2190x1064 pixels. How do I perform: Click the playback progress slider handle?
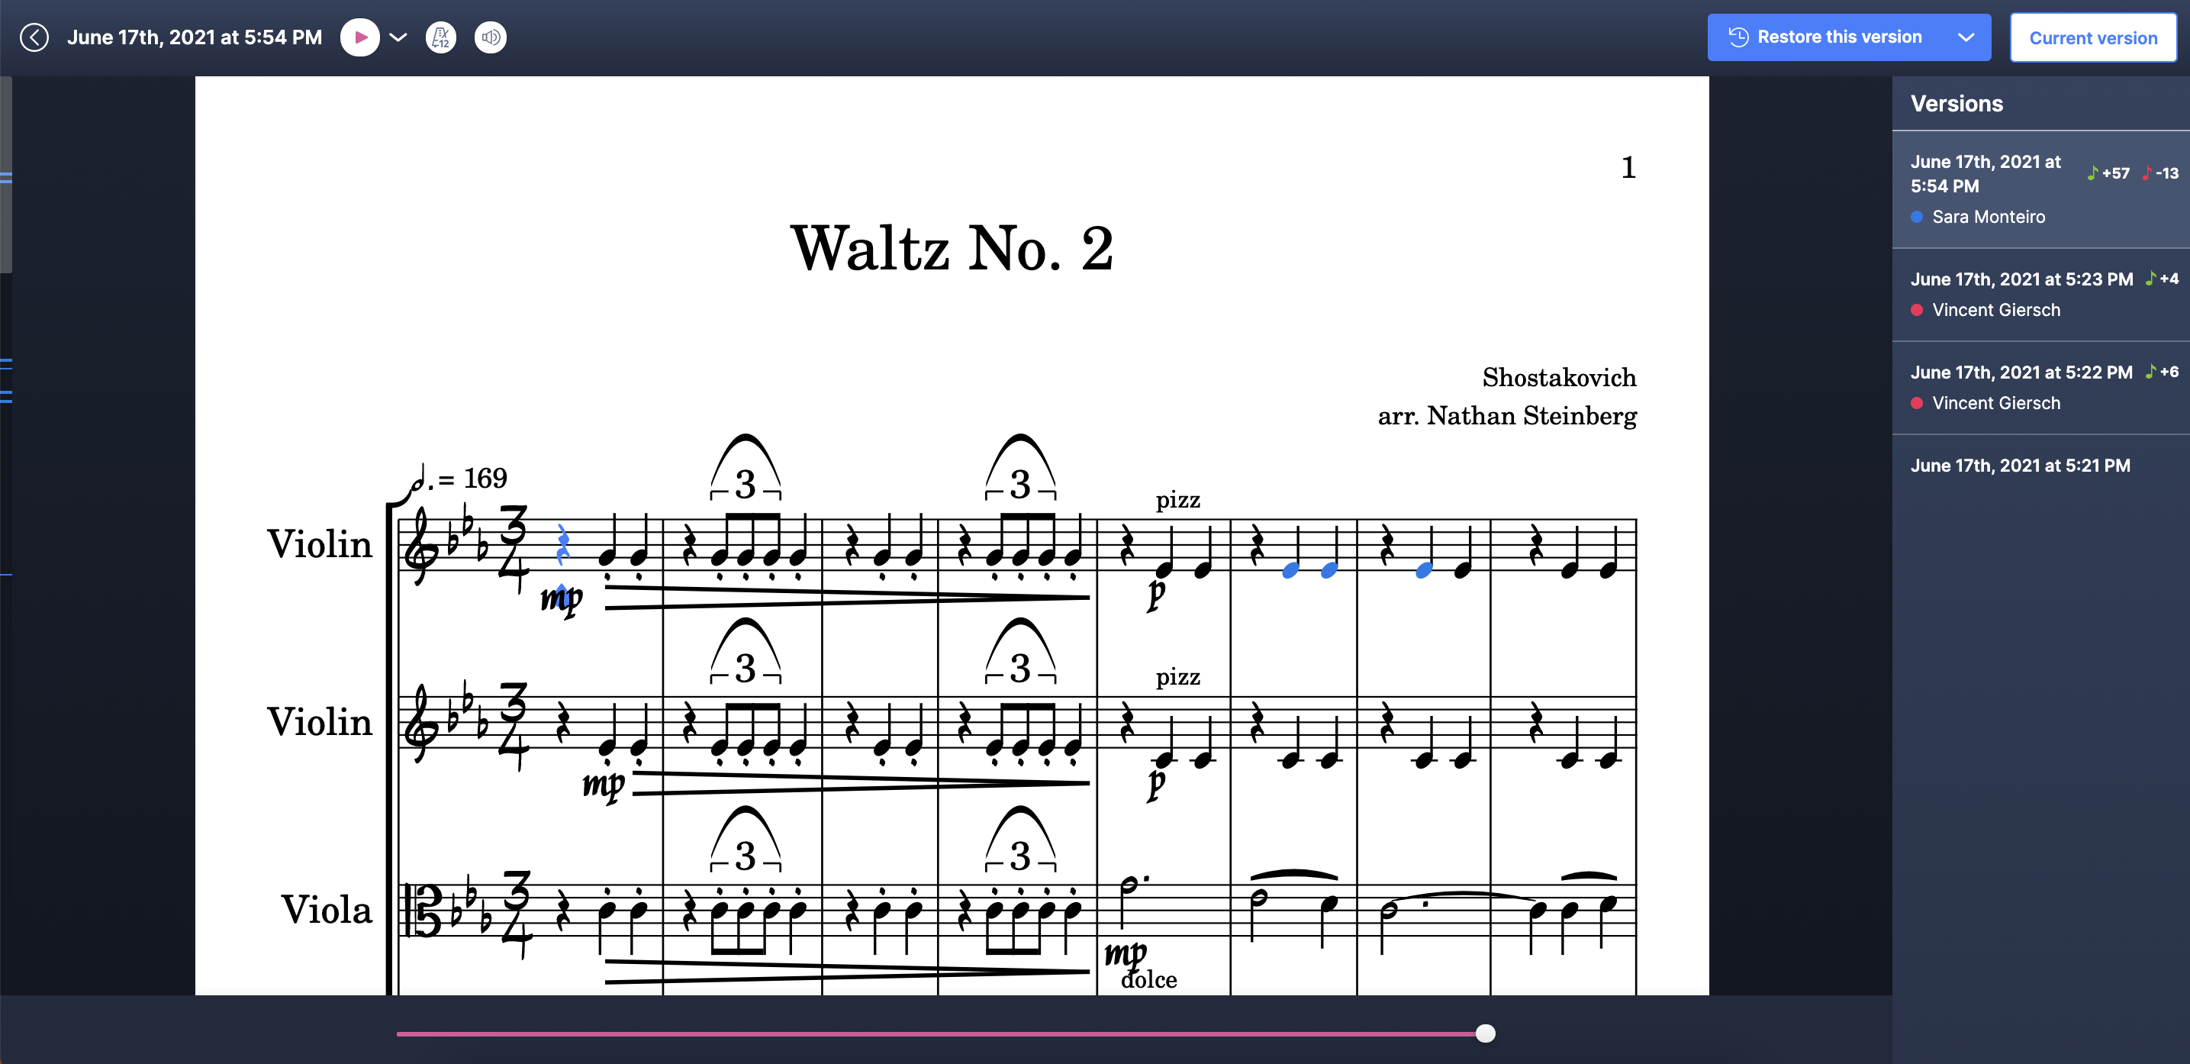[x=1485, y=1033]
